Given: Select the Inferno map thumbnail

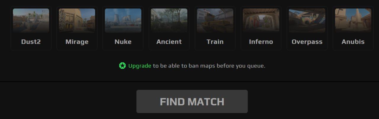Looking at the screenshot, I should coord(261,20).
